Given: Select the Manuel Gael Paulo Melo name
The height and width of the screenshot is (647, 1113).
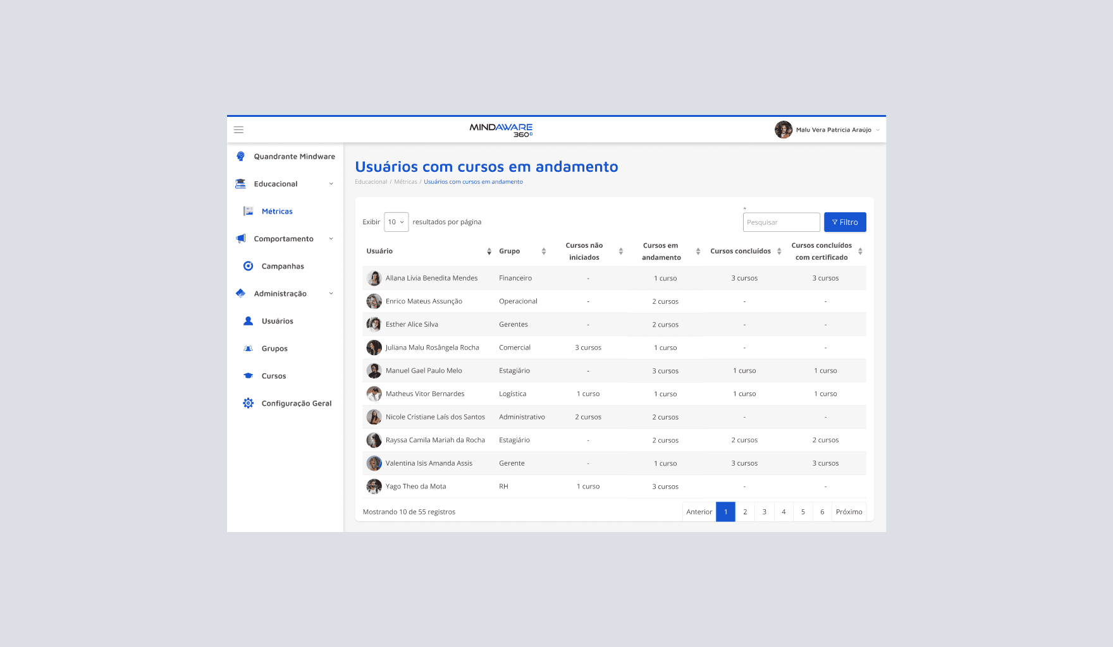Looking at the screenshot, I should point(424,371).
